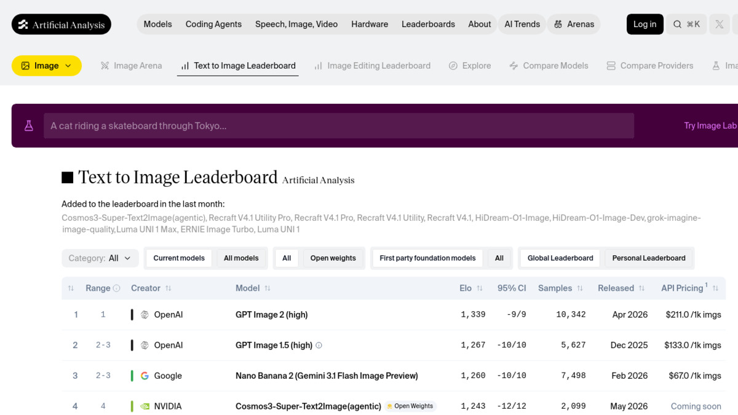Click Samples value 7,498
738x415 pixels.
(x=573, y=376)
